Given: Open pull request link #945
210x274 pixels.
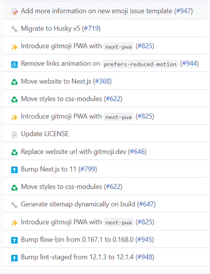Looking at the screenshot, I should pyautogui.click(x=145, y=239).
